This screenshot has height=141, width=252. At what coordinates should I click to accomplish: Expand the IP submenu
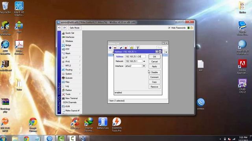point(72,58)
